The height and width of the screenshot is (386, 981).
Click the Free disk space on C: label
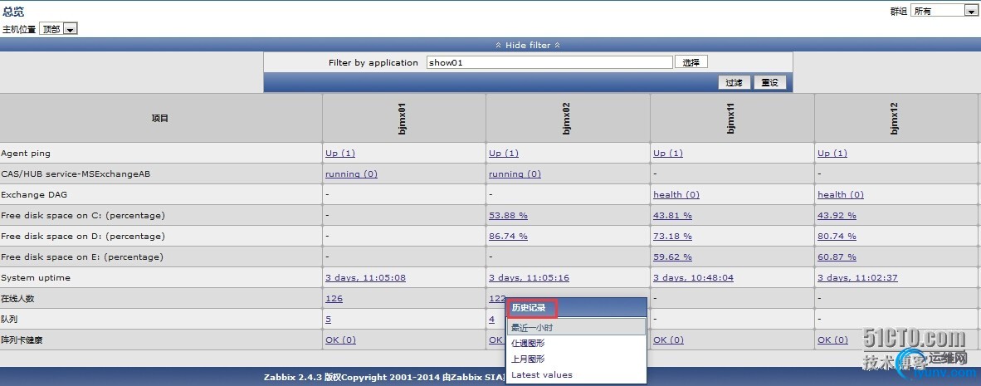point(83,215)
